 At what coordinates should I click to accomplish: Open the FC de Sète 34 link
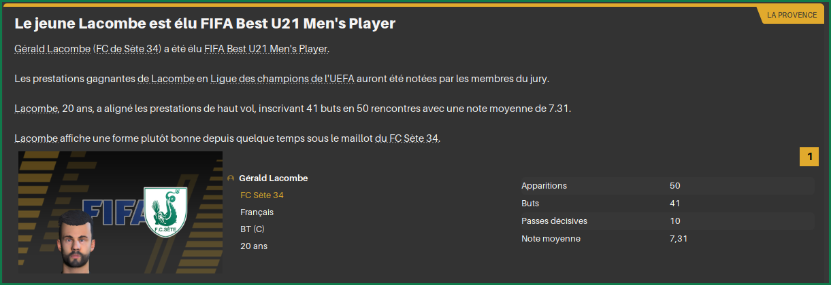[127, 49]
